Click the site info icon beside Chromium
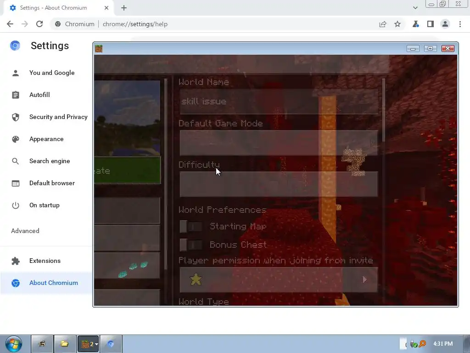The height and width of the screenshot is (353, 470). 58,24
